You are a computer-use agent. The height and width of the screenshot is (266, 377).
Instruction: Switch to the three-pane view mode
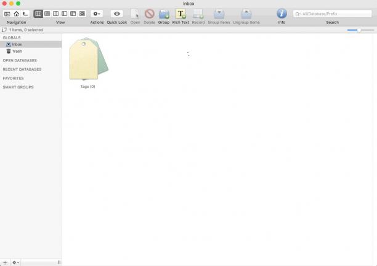[x=73, y=14]
